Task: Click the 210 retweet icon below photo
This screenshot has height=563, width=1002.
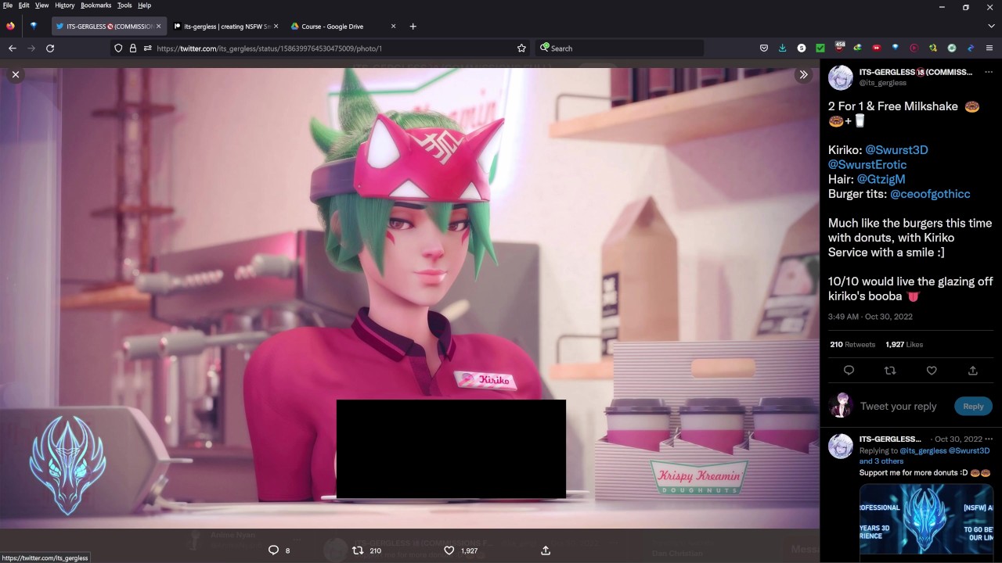Action: pos(358,550)
